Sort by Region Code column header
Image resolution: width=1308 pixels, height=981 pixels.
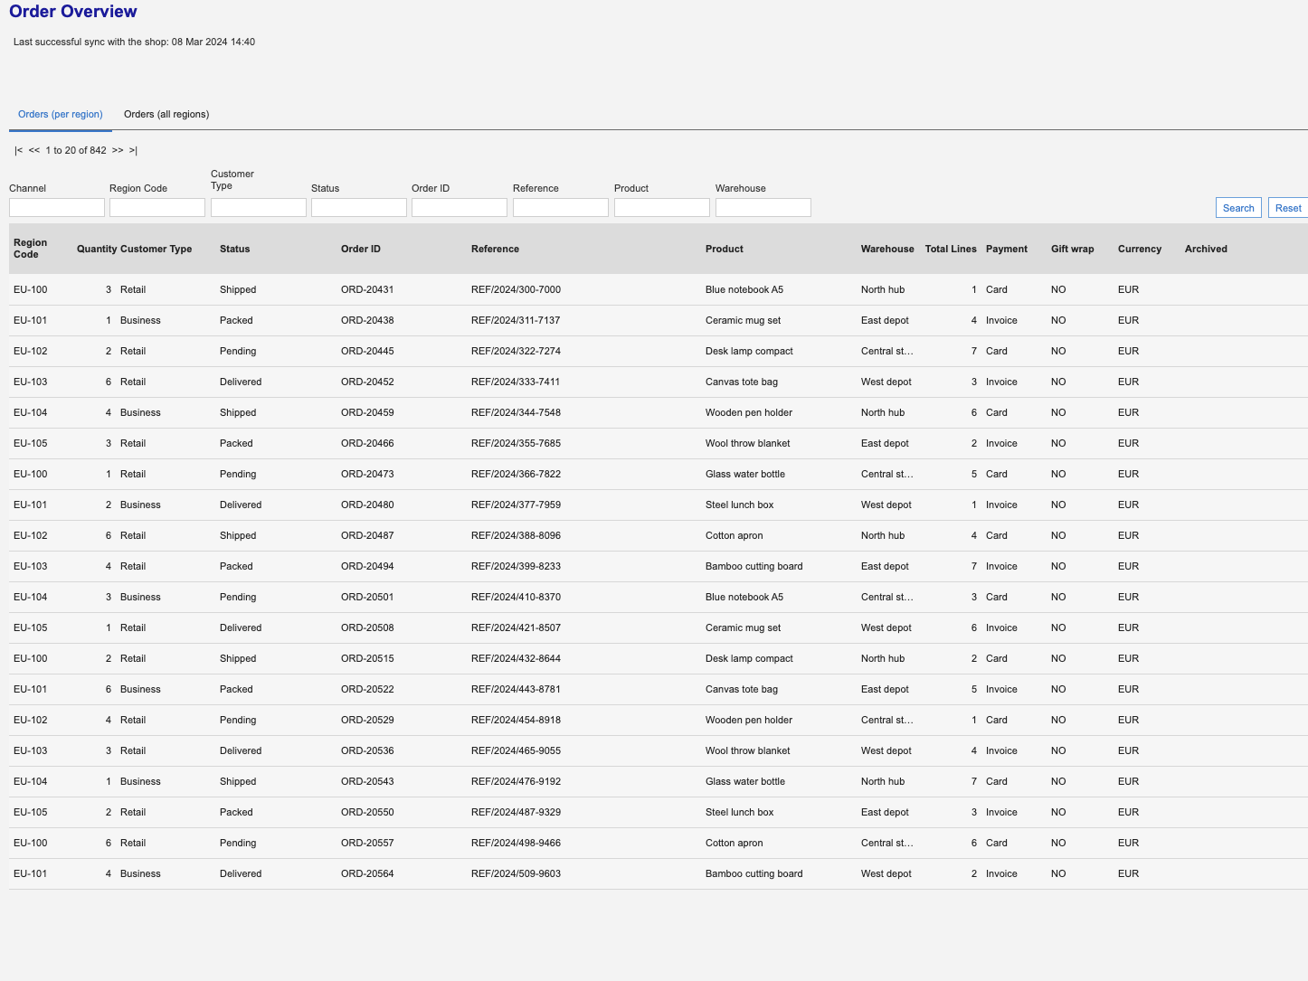coord(31,249)
